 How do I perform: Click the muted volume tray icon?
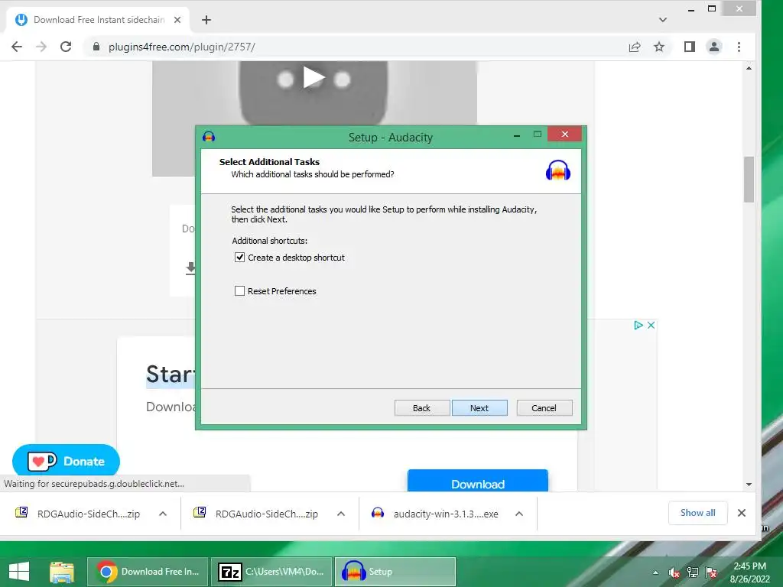click(674, 572)
